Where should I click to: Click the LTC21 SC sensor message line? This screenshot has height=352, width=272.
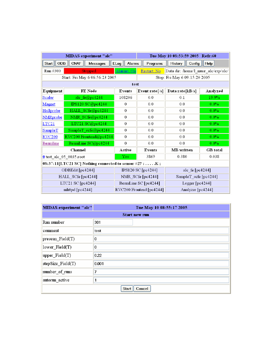tap(135, 164)
